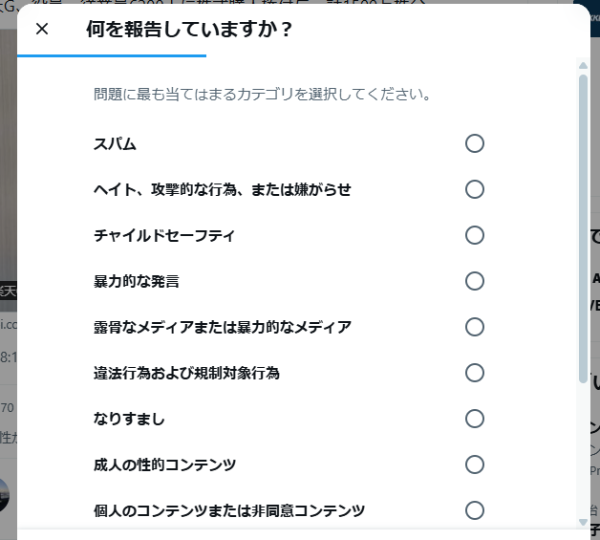The height and width of the screenshot is (540, 600).
Task: Click the スパム category label
Action: click(115, 144)
